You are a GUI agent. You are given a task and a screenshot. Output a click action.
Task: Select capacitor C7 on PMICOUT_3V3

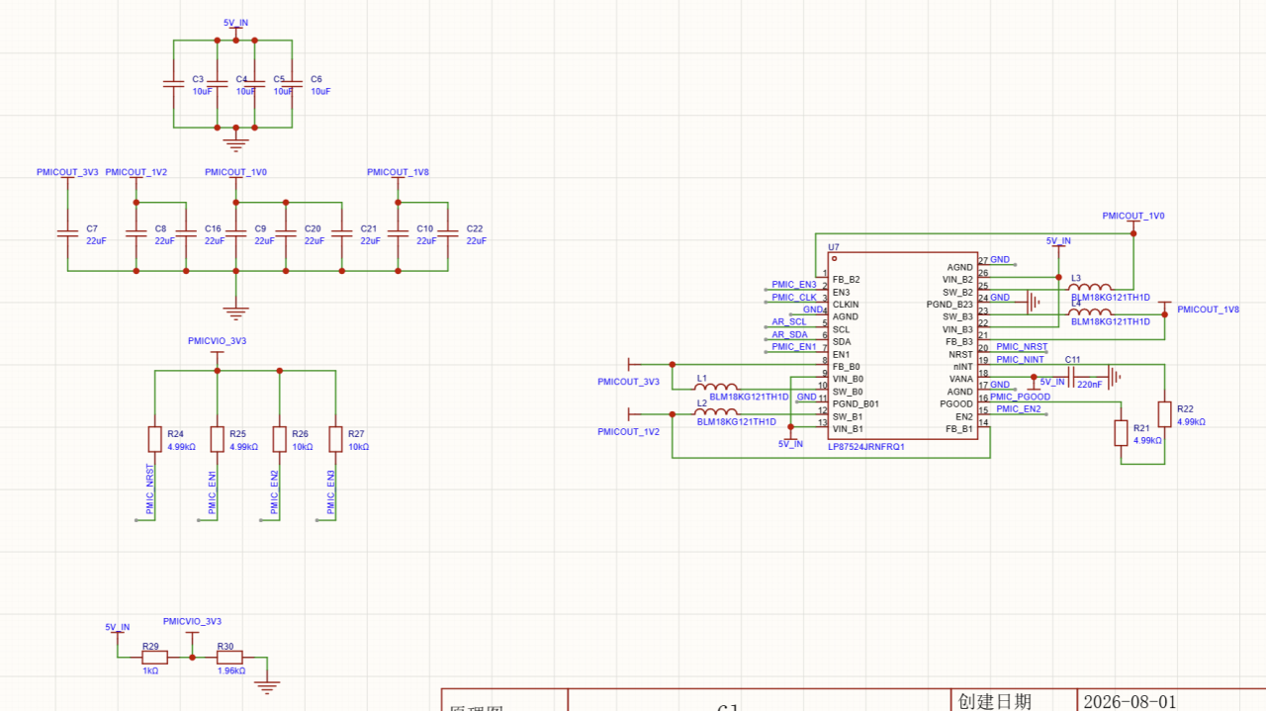click(67, 233)
